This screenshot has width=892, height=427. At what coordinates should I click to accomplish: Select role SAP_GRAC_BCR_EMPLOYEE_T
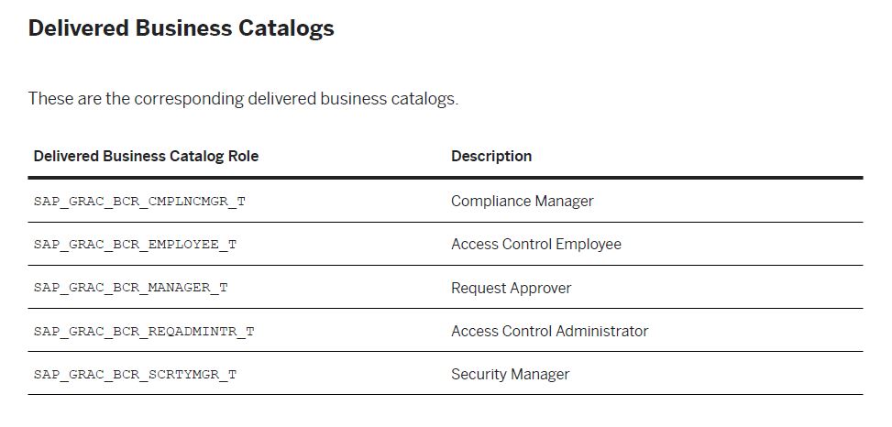coord(135,245)
